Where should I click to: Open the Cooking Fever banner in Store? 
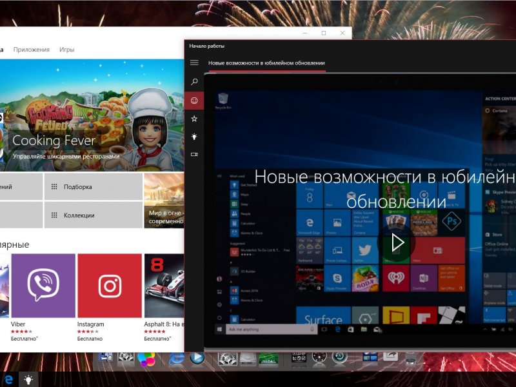92,115
